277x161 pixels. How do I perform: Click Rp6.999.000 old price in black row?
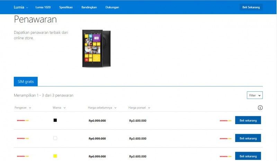pyautogui.click(x=97, y=121)
